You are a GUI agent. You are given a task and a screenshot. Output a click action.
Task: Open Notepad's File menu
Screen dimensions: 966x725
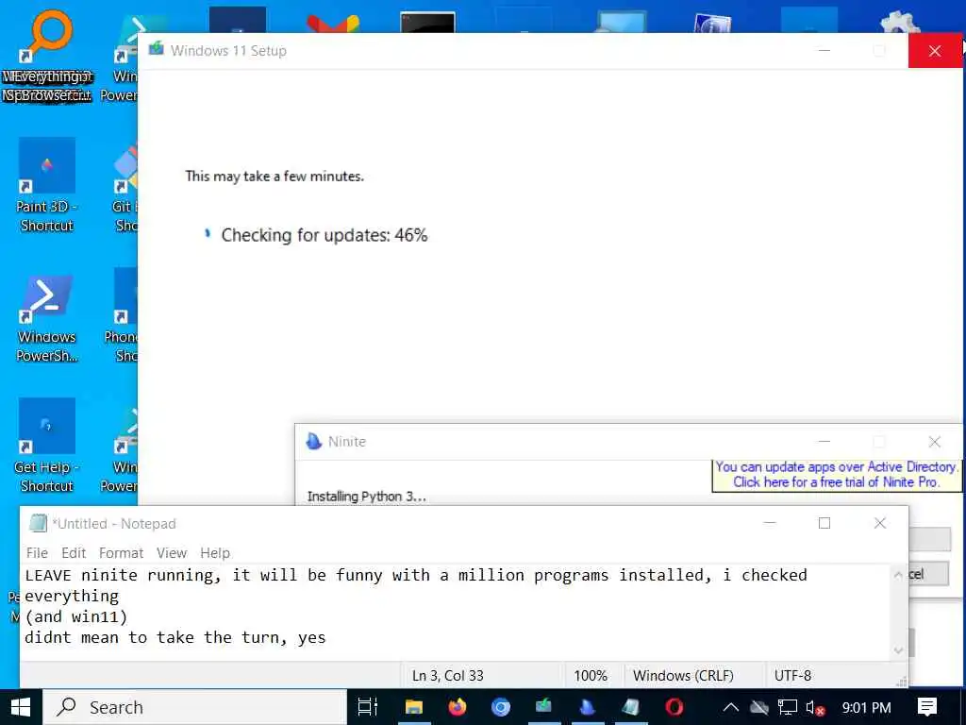pyautogui.click(x=37, y=553)
